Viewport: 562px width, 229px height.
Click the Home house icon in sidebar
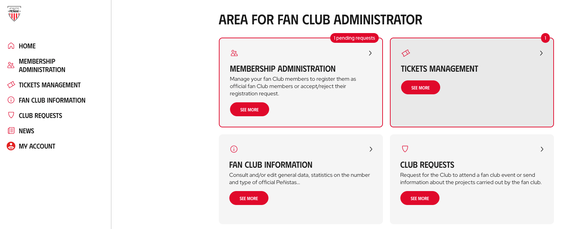coord(11,46)
